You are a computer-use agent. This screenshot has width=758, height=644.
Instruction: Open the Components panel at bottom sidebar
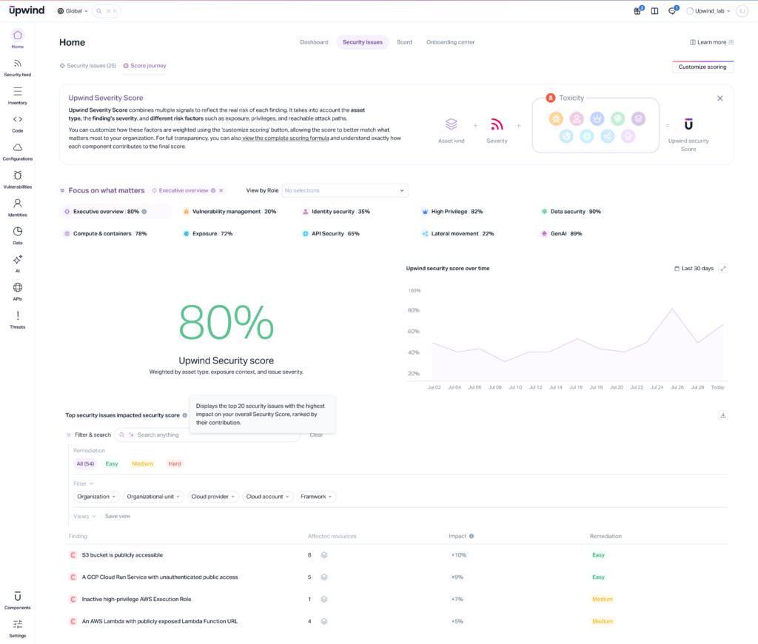17,598
